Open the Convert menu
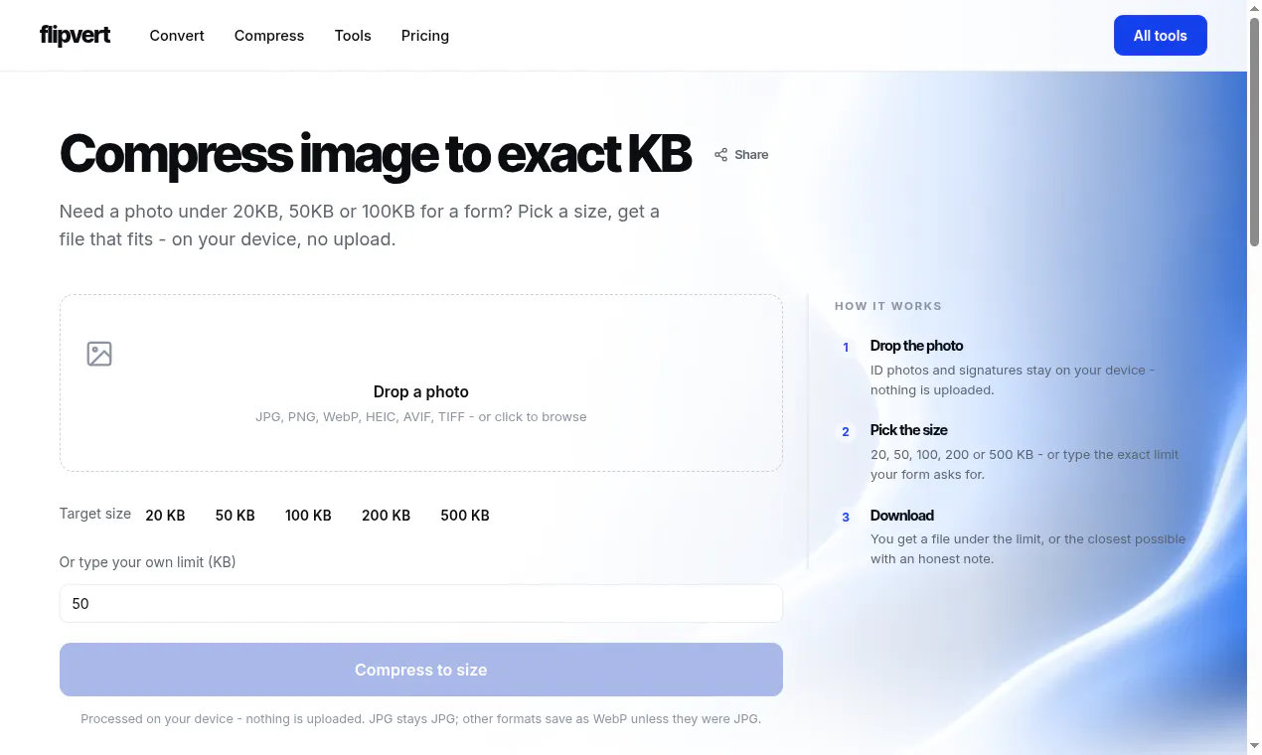This screenshot has height=755, width=1262. pos(177,36)
